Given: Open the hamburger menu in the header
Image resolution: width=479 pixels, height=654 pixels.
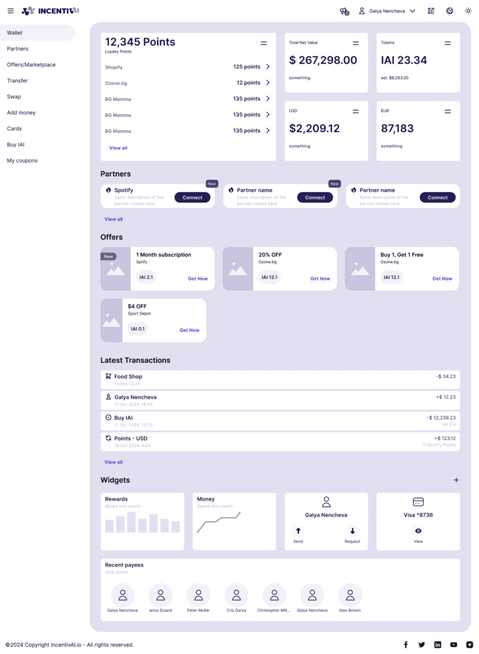Looking at the screenshot, I should [x=10, y=11].
